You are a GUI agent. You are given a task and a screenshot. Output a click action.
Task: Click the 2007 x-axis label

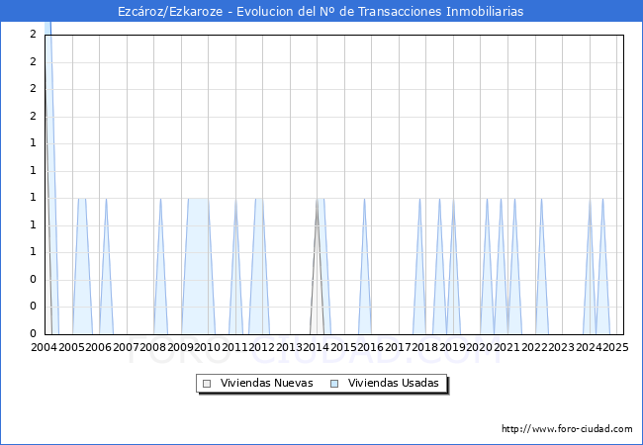(x=126, y=347)
